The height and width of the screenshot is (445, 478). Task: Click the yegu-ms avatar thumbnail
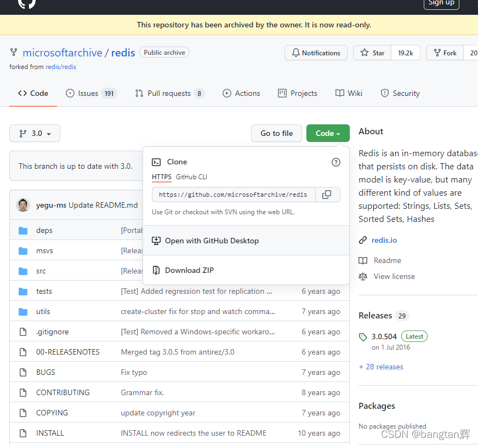point(23,205)
